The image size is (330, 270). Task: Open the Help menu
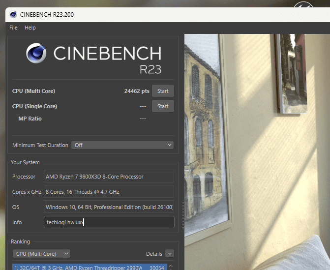[x=30, y=28]
